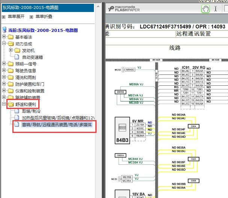Click the ND 9034A wire label
Image resolution: width=228 pixels, height=198 pixels.
pos(178,115)
